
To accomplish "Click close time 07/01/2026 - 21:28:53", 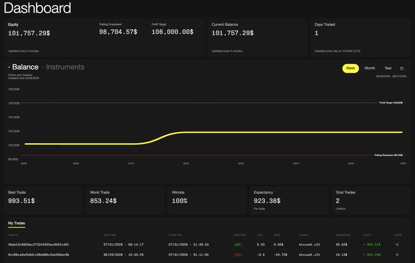I will click(x=189, y=245).
